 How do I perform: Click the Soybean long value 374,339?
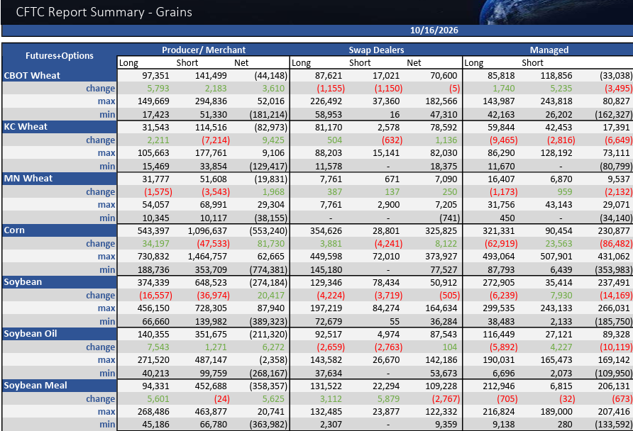(153, 283)
